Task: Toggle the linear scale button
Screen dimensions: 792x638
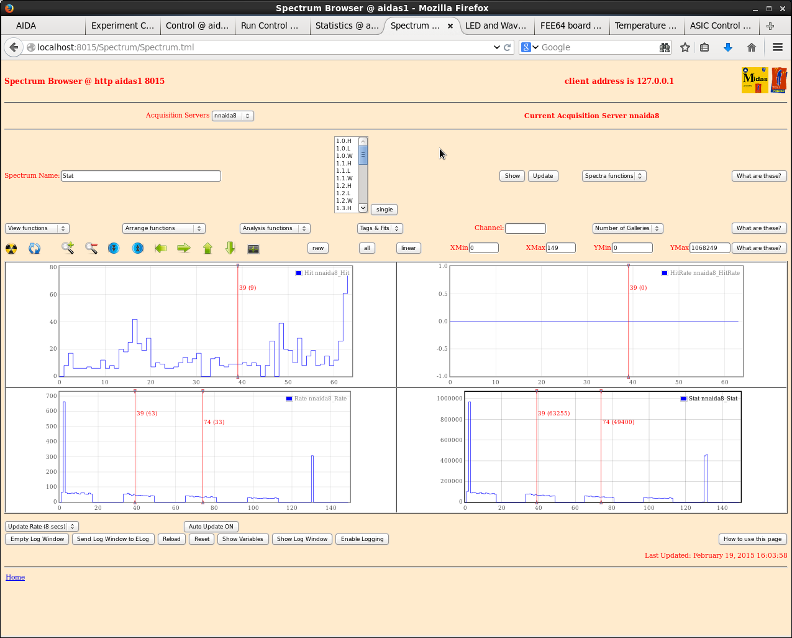Action: [x=408, y=248]
